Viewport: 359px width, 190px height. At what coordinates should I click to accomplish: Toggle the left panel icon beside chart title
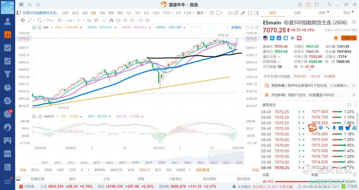(19, 13)
